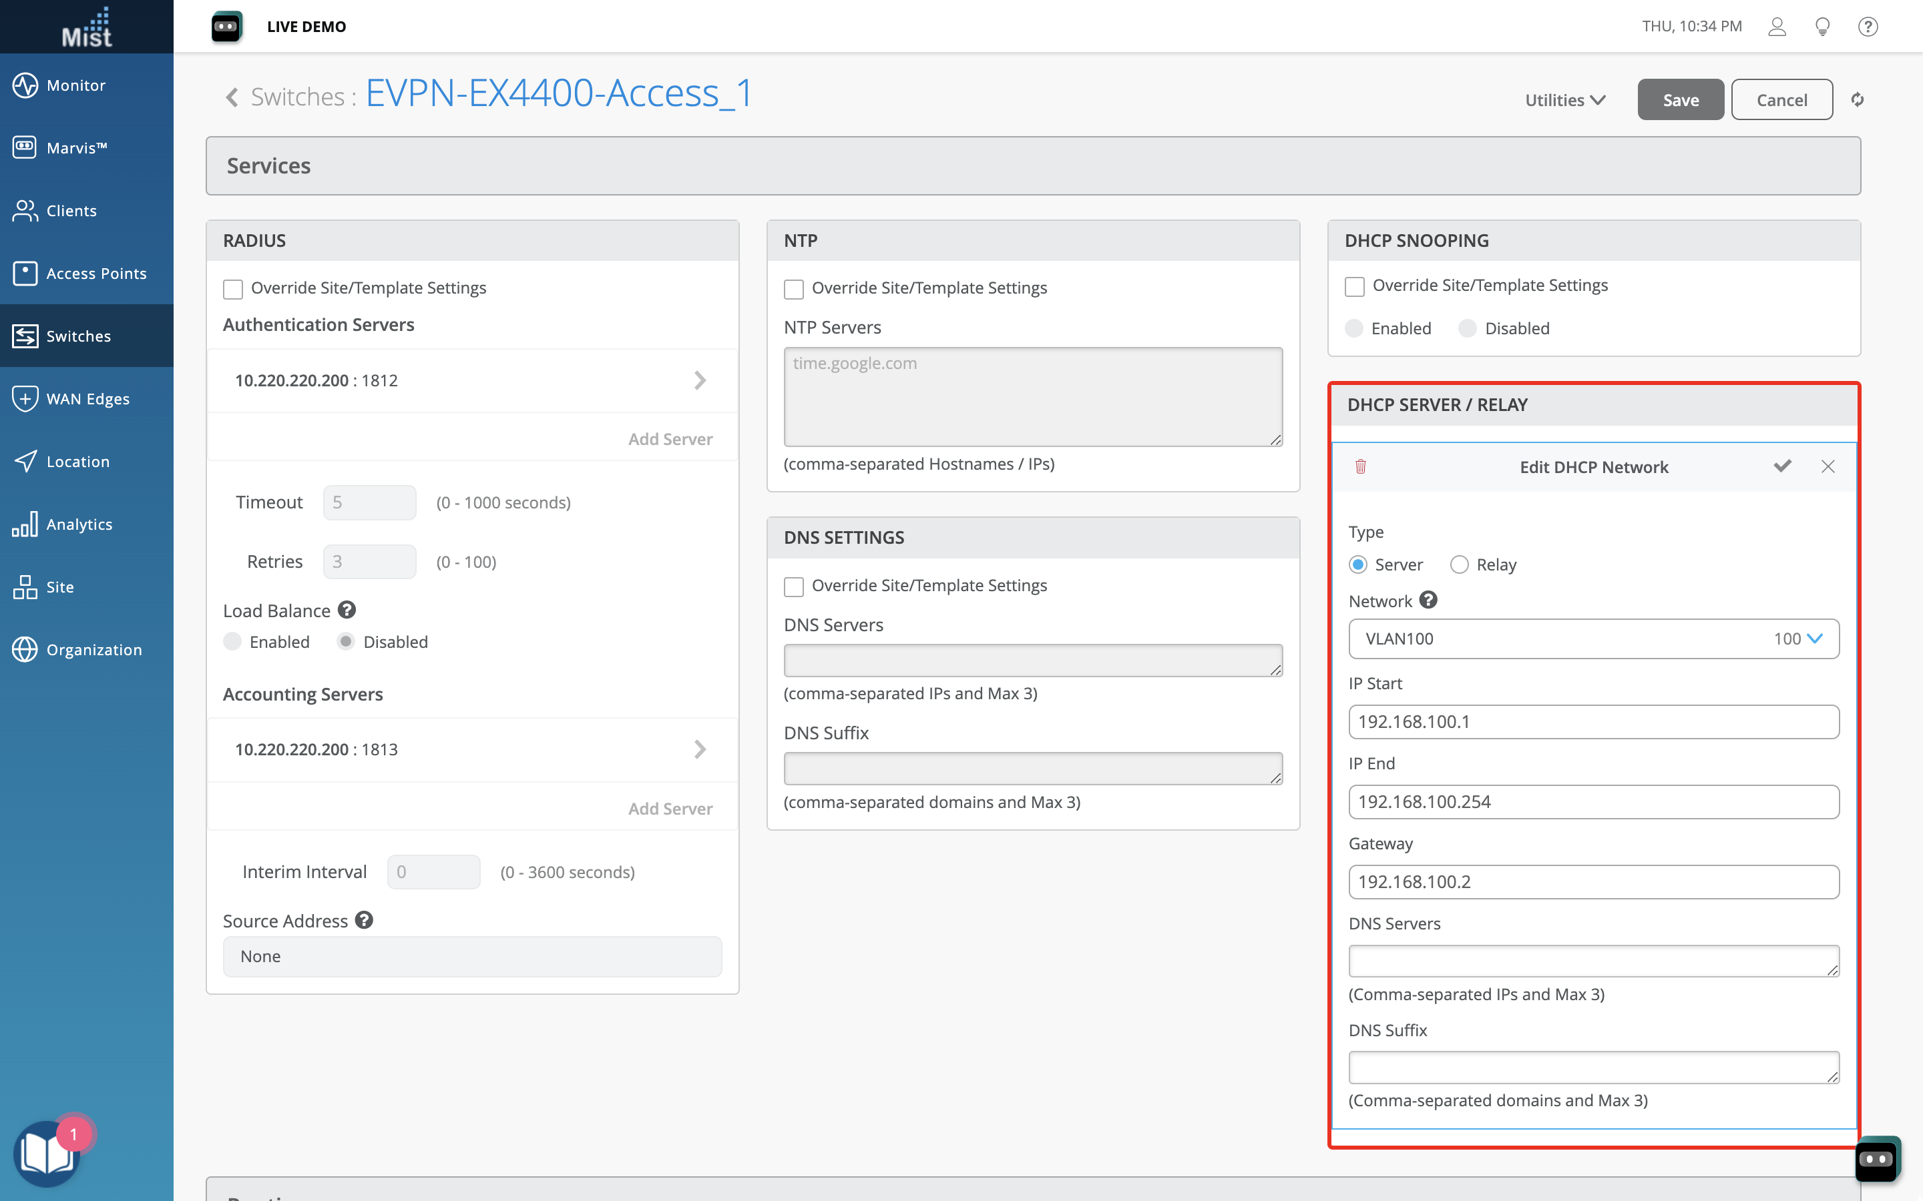Confirm DHCP network with checkmark icon
Image resolution: width=1923 pixels, height=1201 pixels.
tap(1782, 466)
